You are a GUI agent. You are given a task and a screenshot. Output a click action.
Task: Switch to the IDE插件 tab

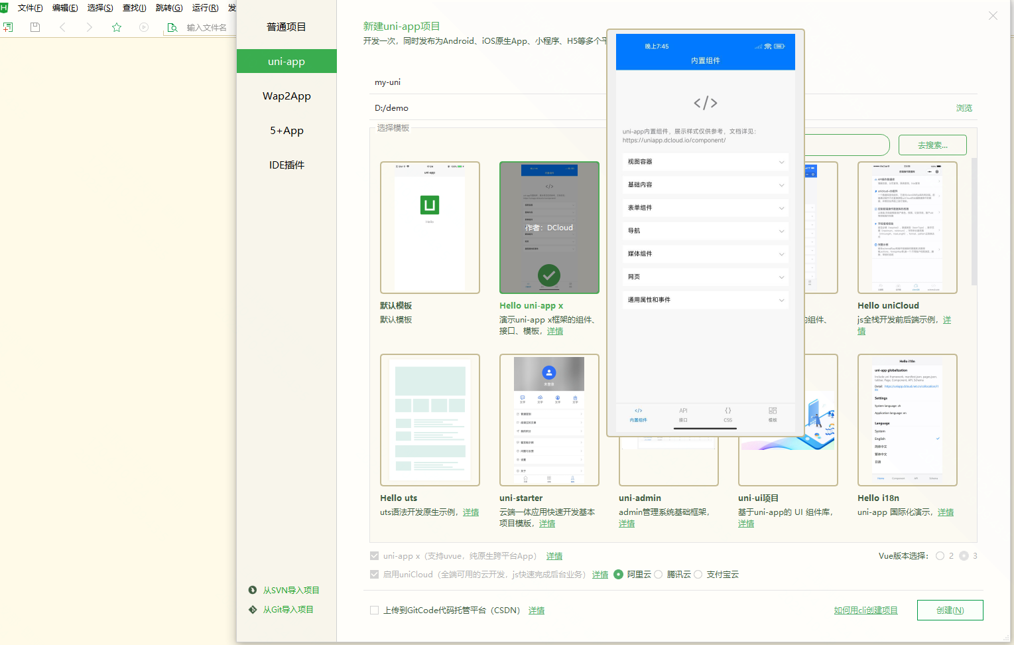(286, 165)
